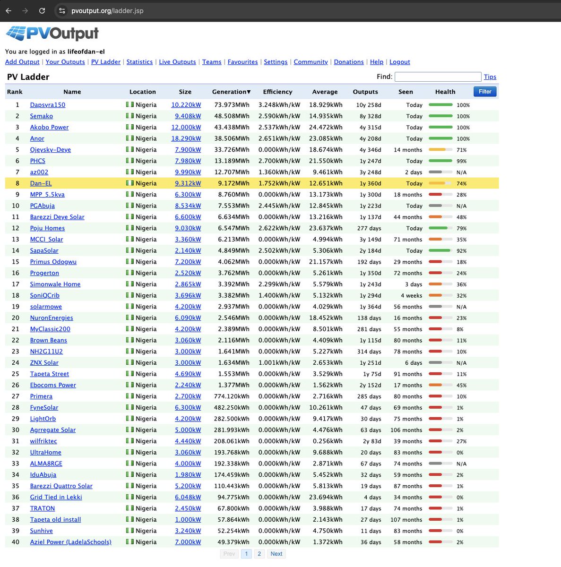Go to pagination page 2
The image size is (561, 567).
tap(259, 554)
